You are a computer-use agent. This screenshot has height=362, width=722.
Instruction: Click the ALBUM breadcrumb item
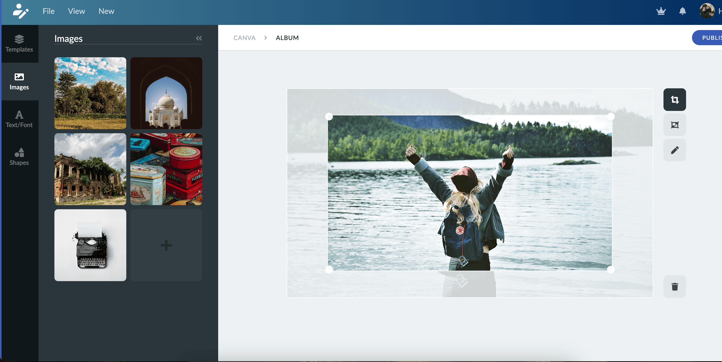287,37
